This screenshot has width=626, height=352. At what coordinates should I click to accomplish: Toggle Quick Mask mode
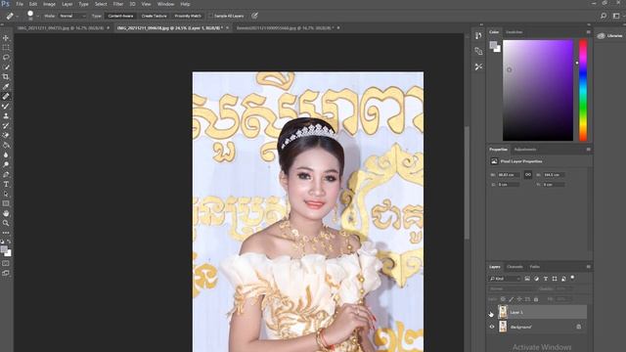[6, 263]
